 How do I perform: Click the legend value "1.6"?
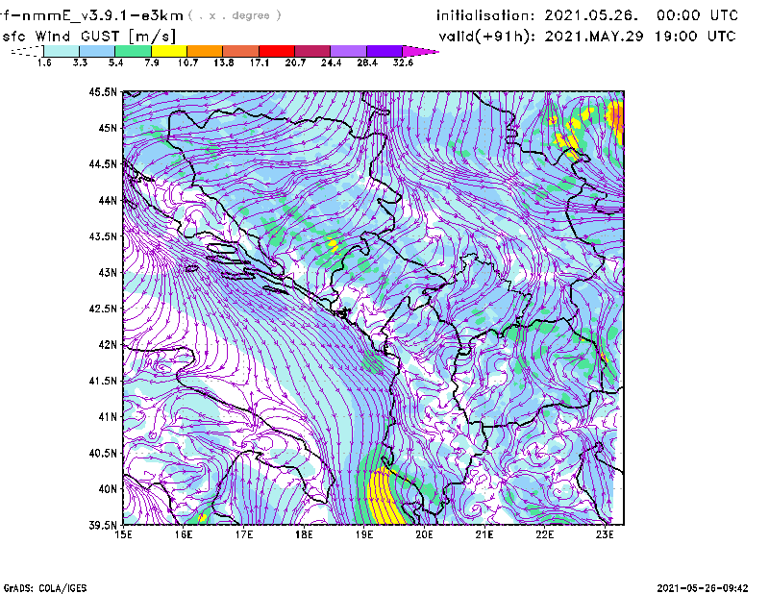(44, 62)
